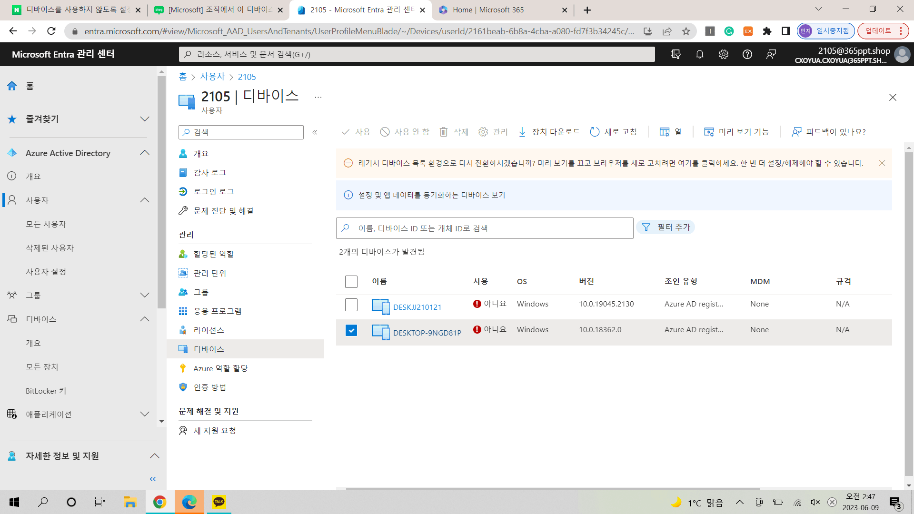The image size is (914, 514).
Task: Click the 필터 추가 filter button
Action: pyautogui.click(x=666, y=227)
